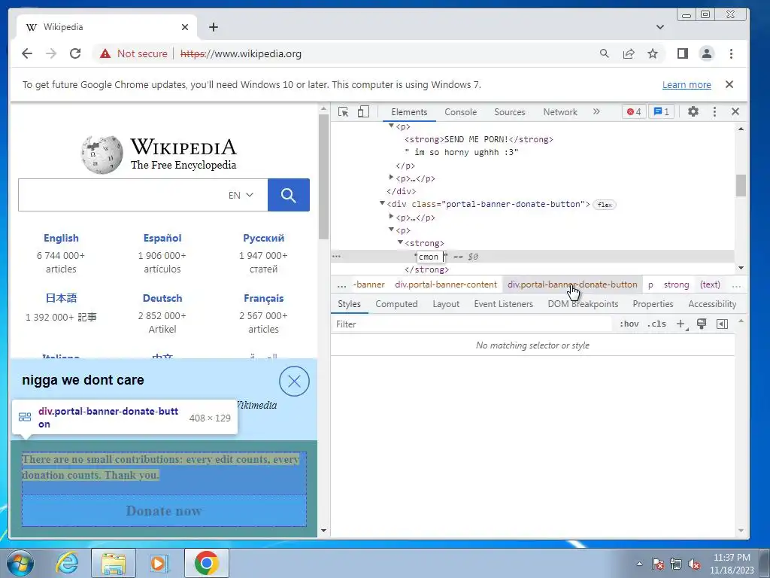Click the flex badge on the div
770x578 pixels.
pos(605,205)
